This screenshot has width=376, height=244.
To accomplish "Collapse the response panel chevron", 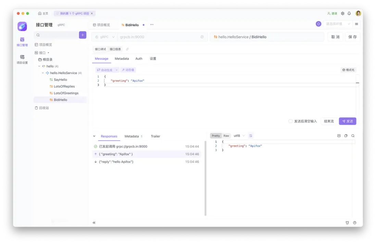I will point(94,136).
